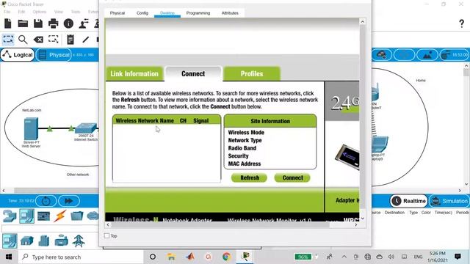
Task: Select the Resize Shape tool
Action: pos(54,39)
